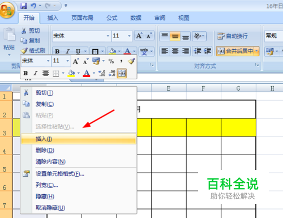
Task: Select column F header
Action: point(204,88)
